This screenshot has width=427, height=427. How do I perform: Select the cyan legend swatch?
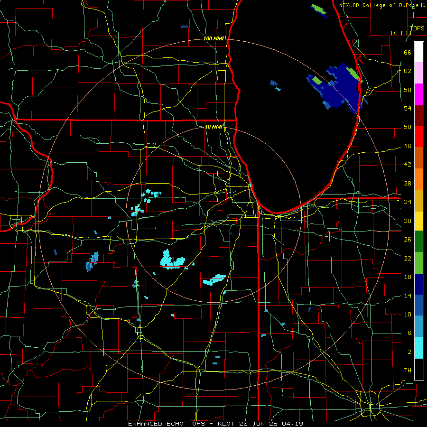pos(419,348)
